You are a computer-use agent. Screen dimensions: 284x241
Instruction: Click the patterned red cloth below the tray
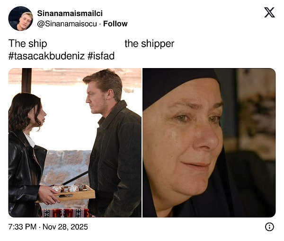point(66,213)
